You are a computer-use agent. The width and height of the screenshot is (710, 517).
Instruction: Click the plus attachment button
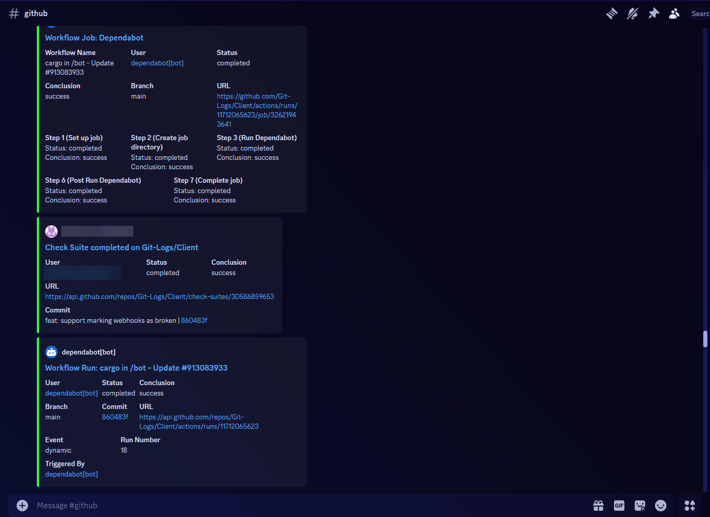coord(22,506)
